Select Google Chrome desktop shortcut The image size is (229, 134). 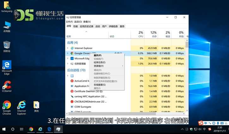7,108
